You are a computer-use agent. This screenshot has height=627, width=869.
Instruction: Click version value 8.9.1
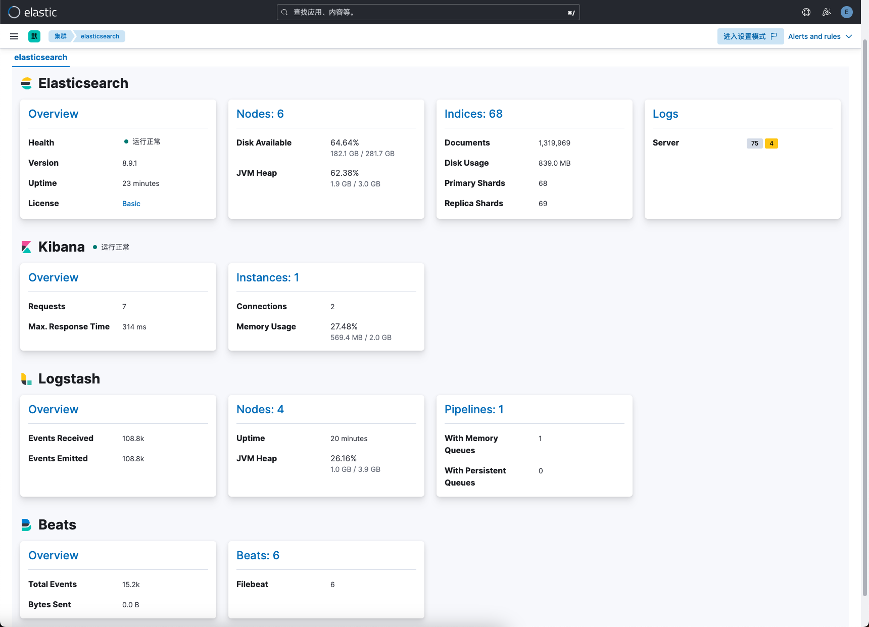coord(130,163)
